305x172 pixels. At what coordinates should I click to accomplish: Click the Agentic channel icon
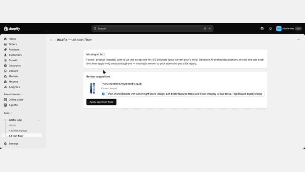click(x=5, y=105)
